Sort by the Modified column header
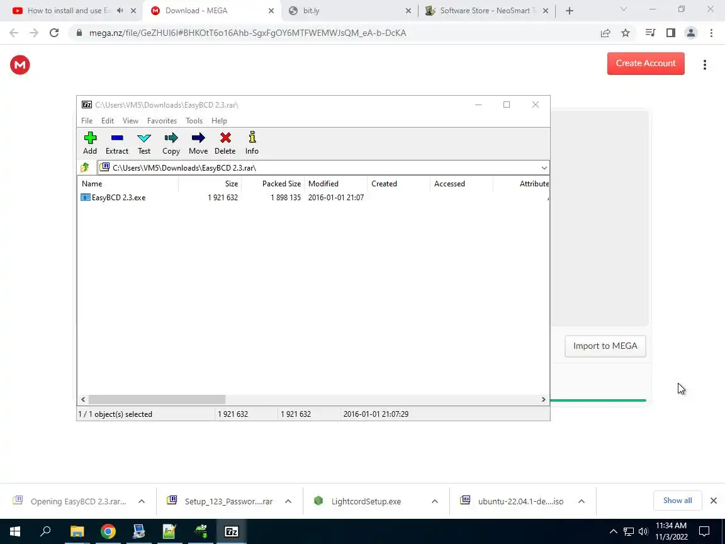Viewport: 725px width, 544px height. [x=335, y=184]
